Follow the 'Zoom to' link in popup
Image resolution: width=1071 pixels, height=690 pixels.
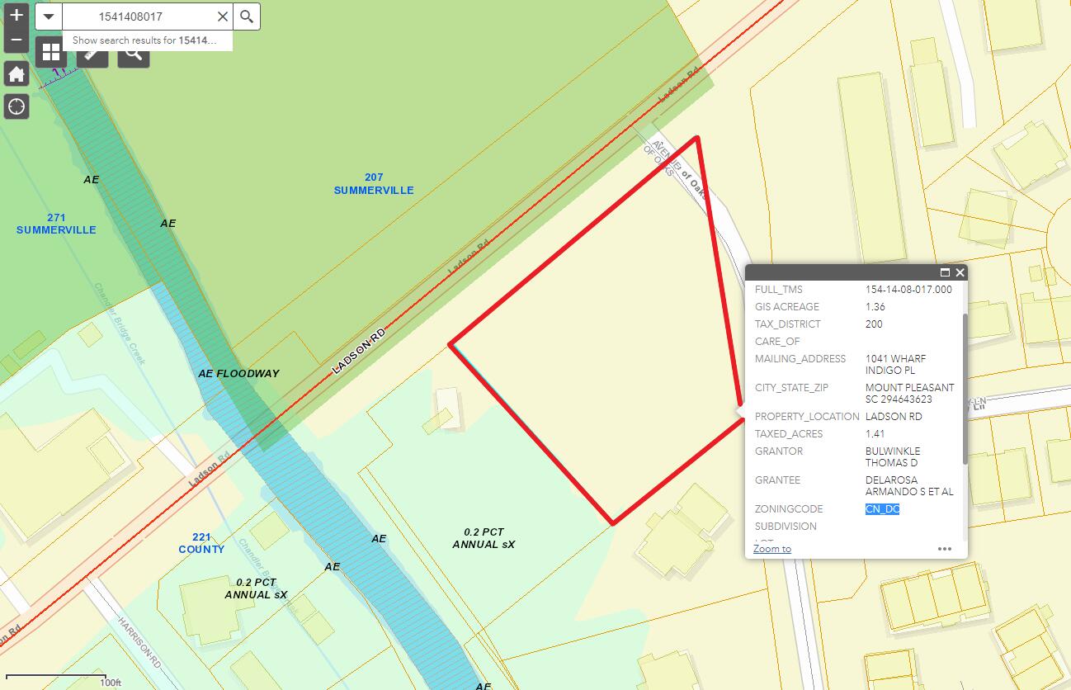pos(772,549)
